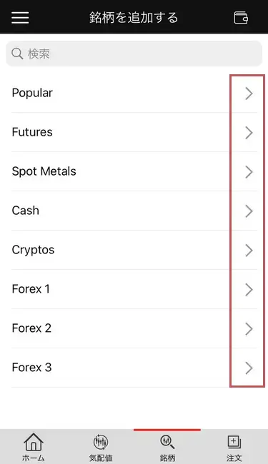
Task: Select the 銘柄 chart search icon
Action: point(167,442)
